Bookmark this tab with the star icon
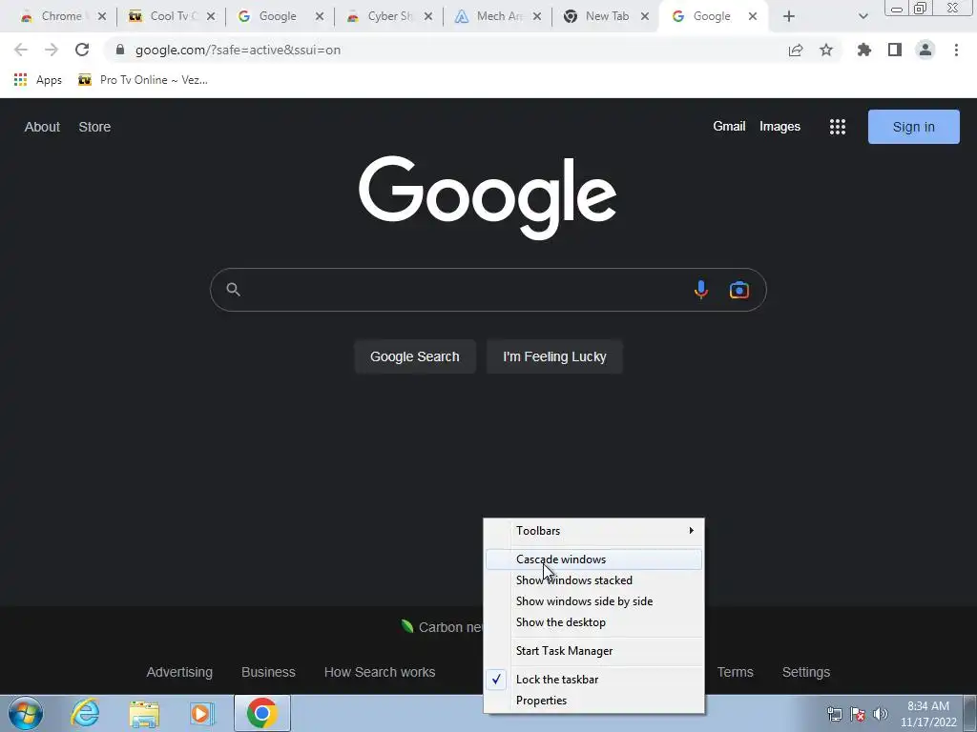 pos(826,50)
